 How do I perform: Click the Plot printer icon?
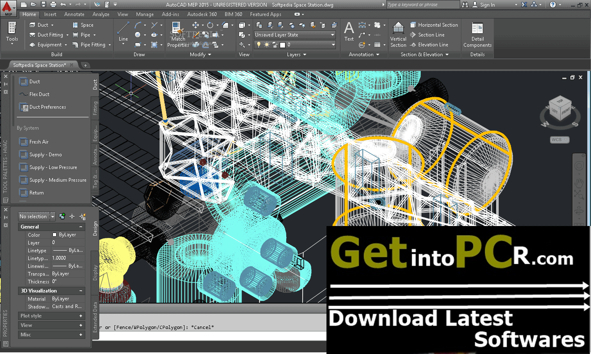53,5
